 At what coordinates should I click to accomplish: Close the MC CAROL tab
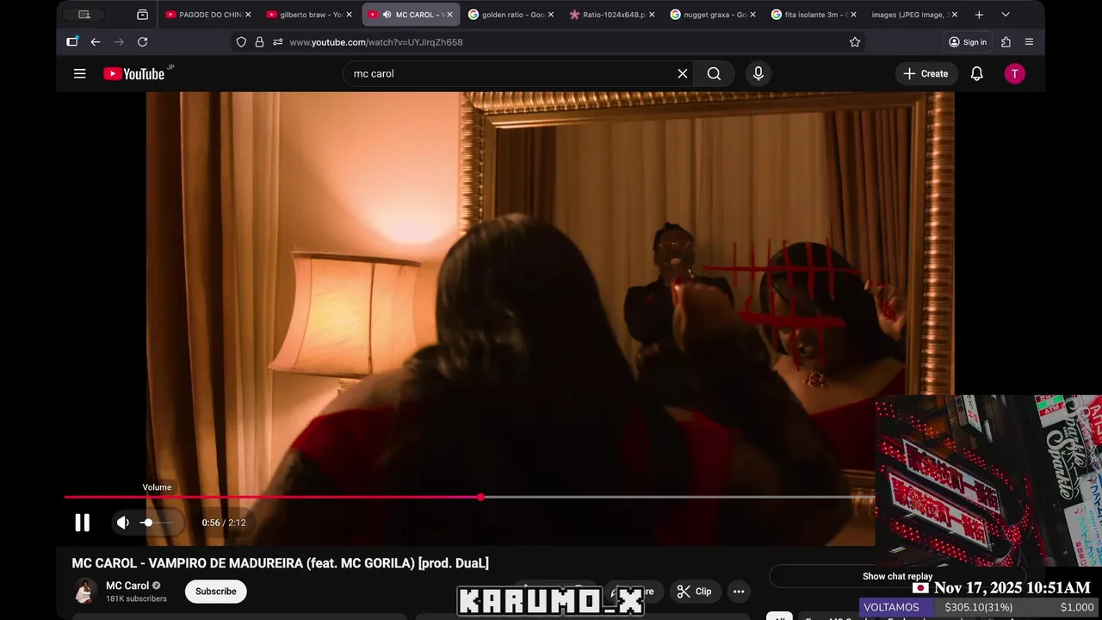(x=449, y=15)
